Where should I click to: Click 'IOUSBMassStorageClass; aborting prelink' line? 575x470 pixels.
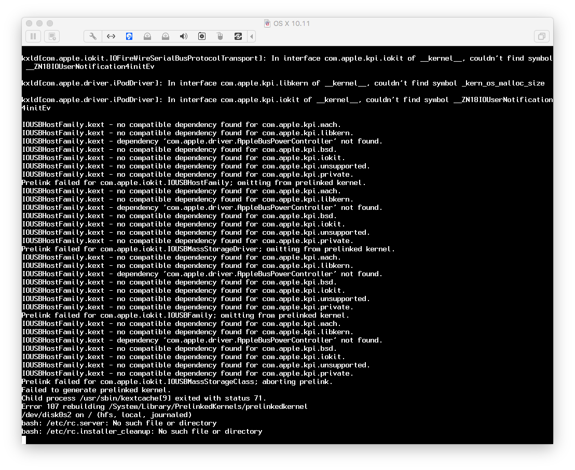pos(177,381)
